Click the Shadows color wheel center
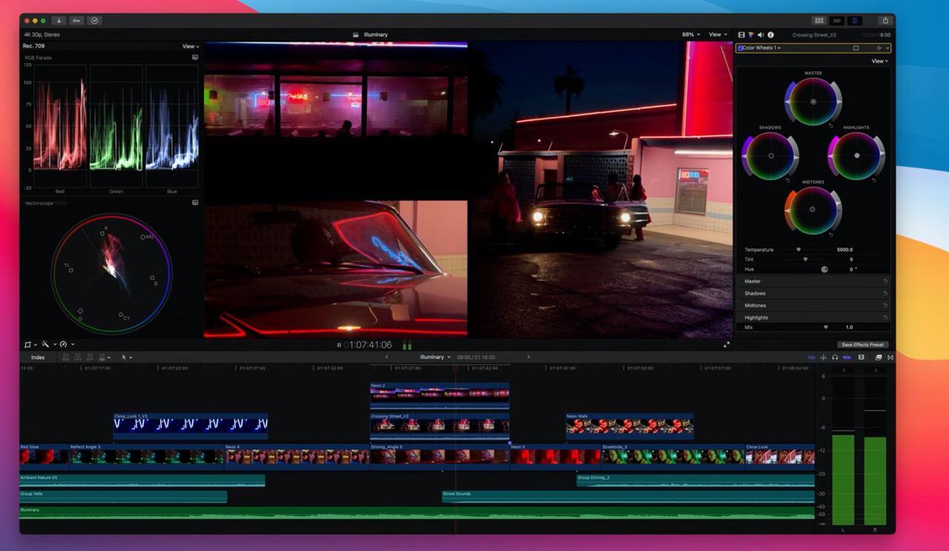This screenshot has width=949, height=551. pyautogui.click(x=771, y=156)
